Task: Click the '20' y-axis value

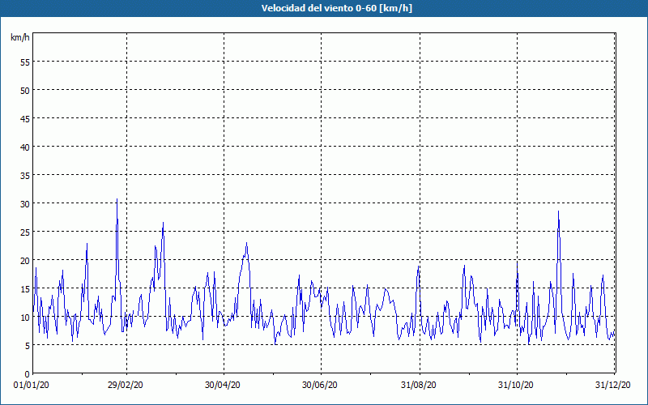Action: pos(25,261)
